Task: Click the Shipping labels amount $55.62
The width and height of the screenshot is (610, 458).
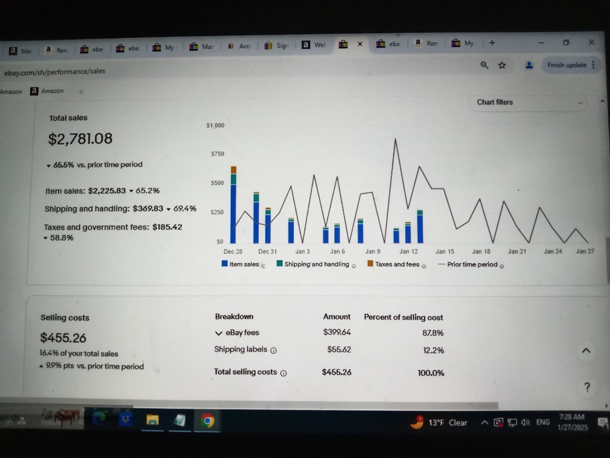Action: (339, 349)
